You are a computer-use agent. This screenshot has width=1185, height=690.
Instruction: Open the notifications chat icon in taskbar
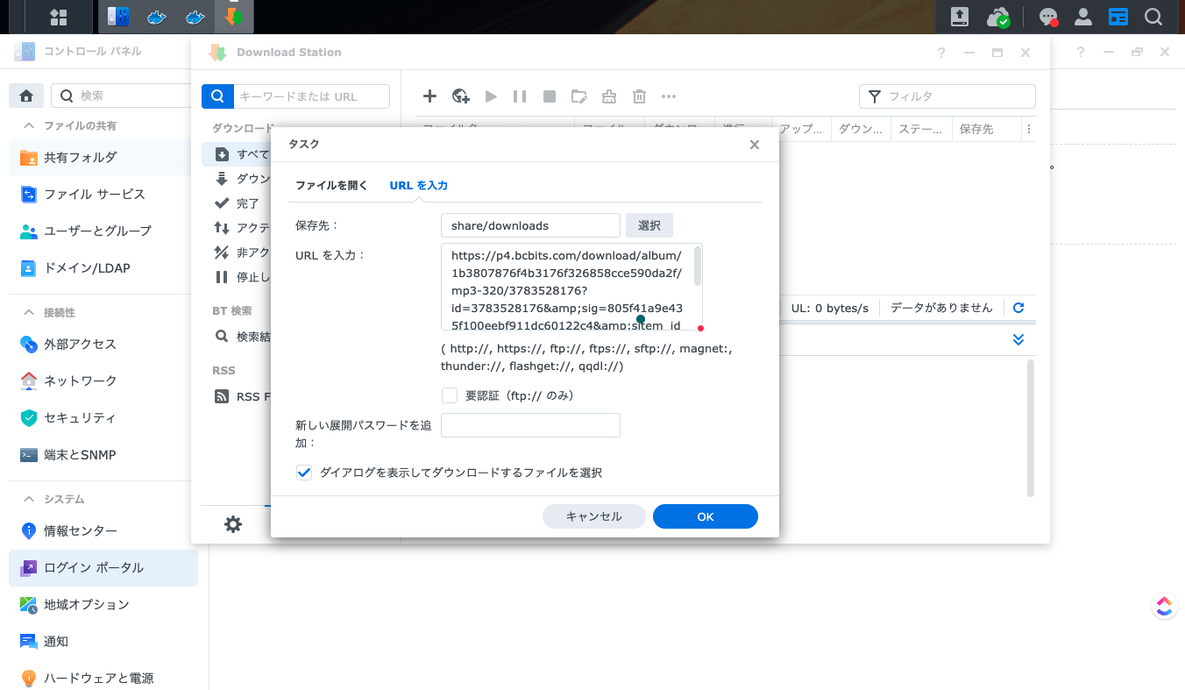[1048, 17]
